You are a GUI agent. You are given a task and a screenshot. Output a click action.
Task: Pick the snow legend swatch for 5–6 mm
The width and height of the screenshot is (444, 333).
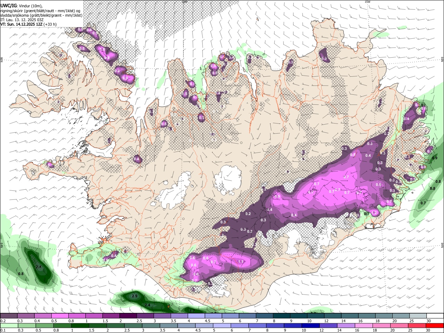click(230, 316)
